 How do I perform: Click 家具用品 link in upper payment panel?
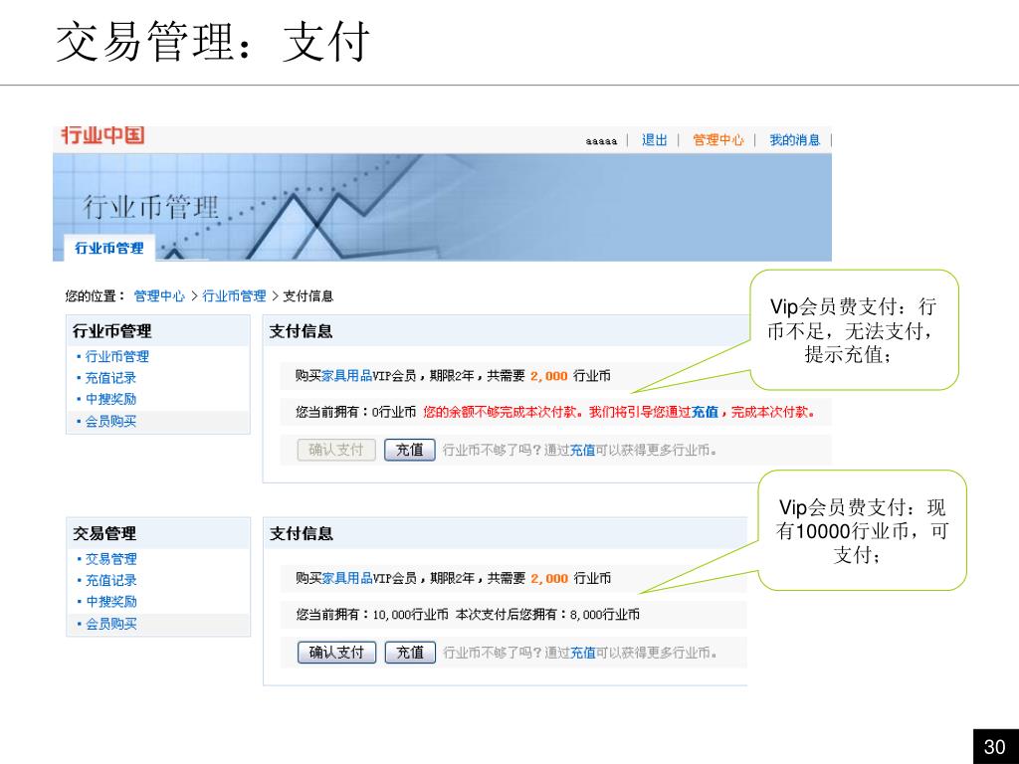[x=346, y=375]
